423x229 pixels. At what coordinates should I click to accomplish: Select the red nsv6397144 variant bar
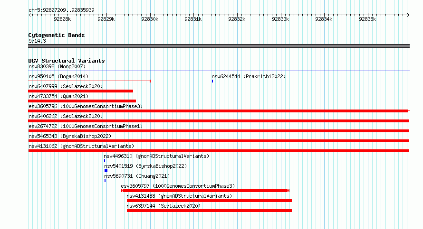[209, 211]
